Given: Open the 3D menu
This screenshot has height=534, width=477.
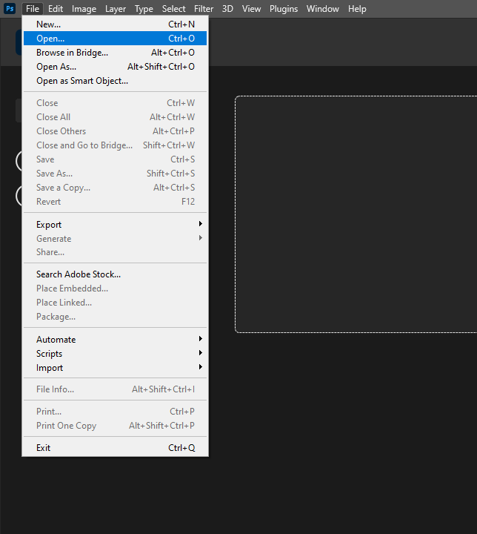Looking at the screenshot, I should click(x=227, y=9).
